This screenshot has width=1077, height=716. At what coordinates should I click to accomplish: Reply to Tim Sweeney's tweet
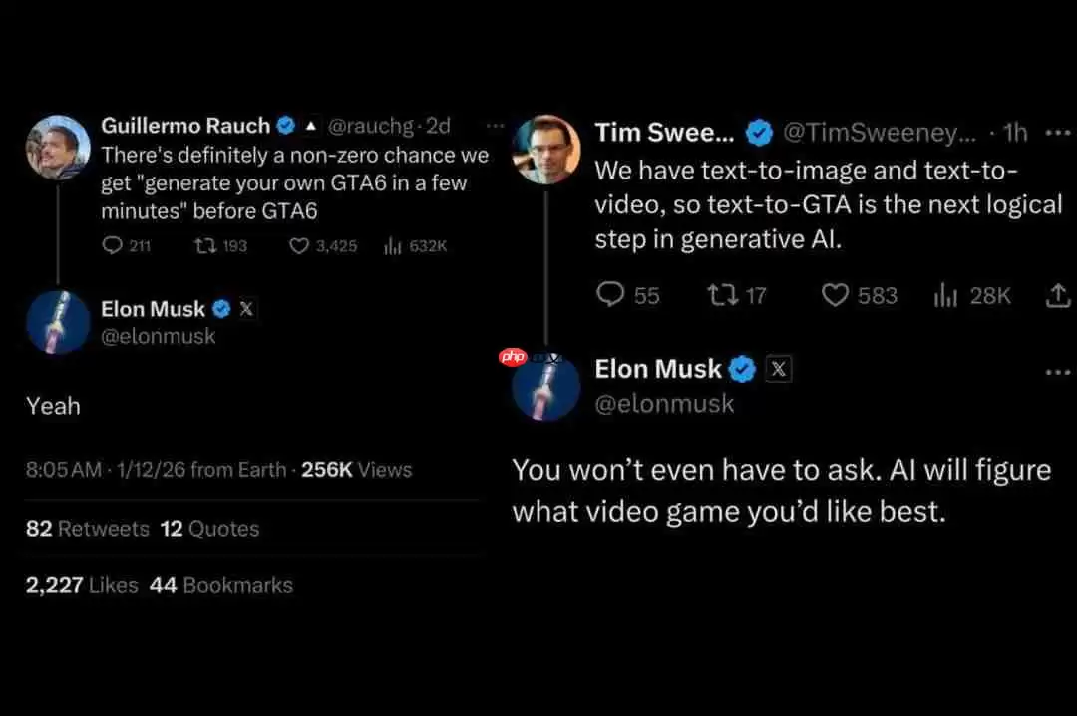coord(610,295)
